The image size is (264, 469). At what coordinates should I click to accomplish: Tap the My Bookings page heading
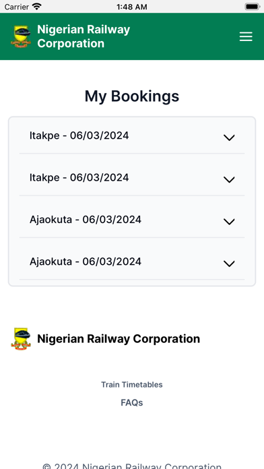(x=132, y=96)
